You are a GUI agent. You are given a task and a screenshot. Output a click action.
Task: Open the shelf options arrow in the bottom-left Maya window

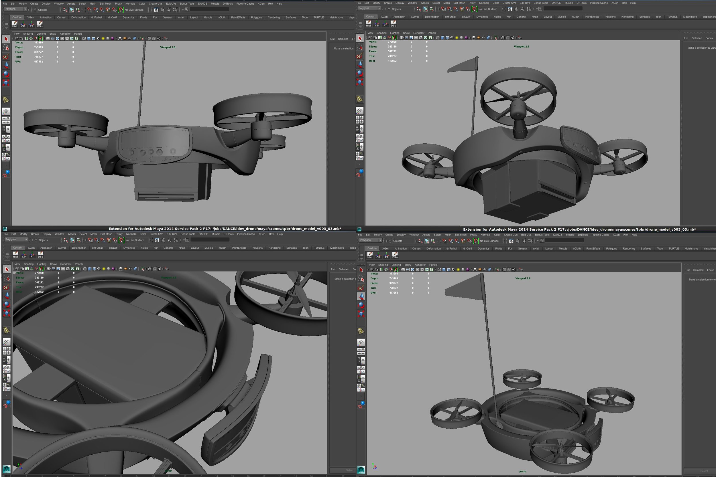pos(7,258)
